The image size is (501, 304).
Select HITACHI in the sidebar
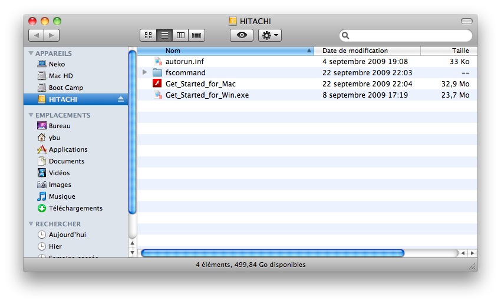click(75, 99)
